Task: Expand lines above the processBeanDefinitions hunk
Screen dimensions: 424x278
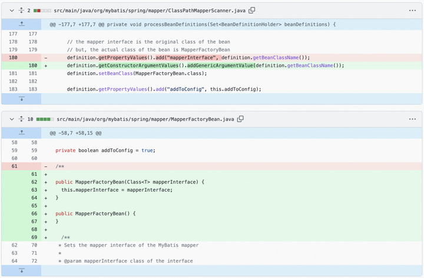Action: 21,24
